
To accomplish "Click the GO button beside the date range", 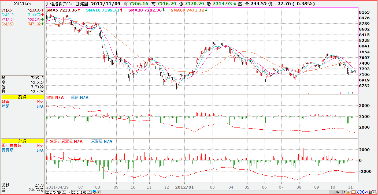I will point(95,192).
